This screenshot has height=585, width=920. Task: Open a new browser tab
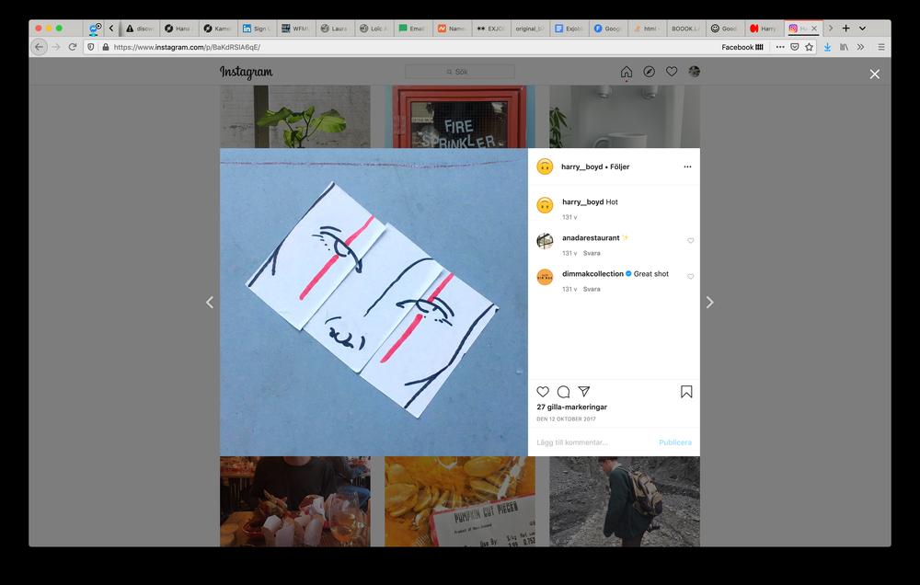(846, 29)
